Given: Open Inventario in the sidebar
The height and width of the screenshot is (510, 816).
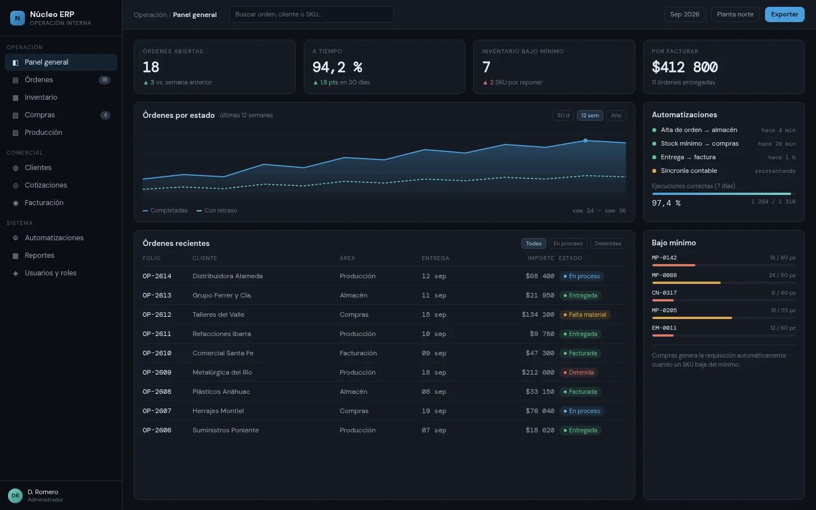Looking at the screenshot, I should (61, 97).
